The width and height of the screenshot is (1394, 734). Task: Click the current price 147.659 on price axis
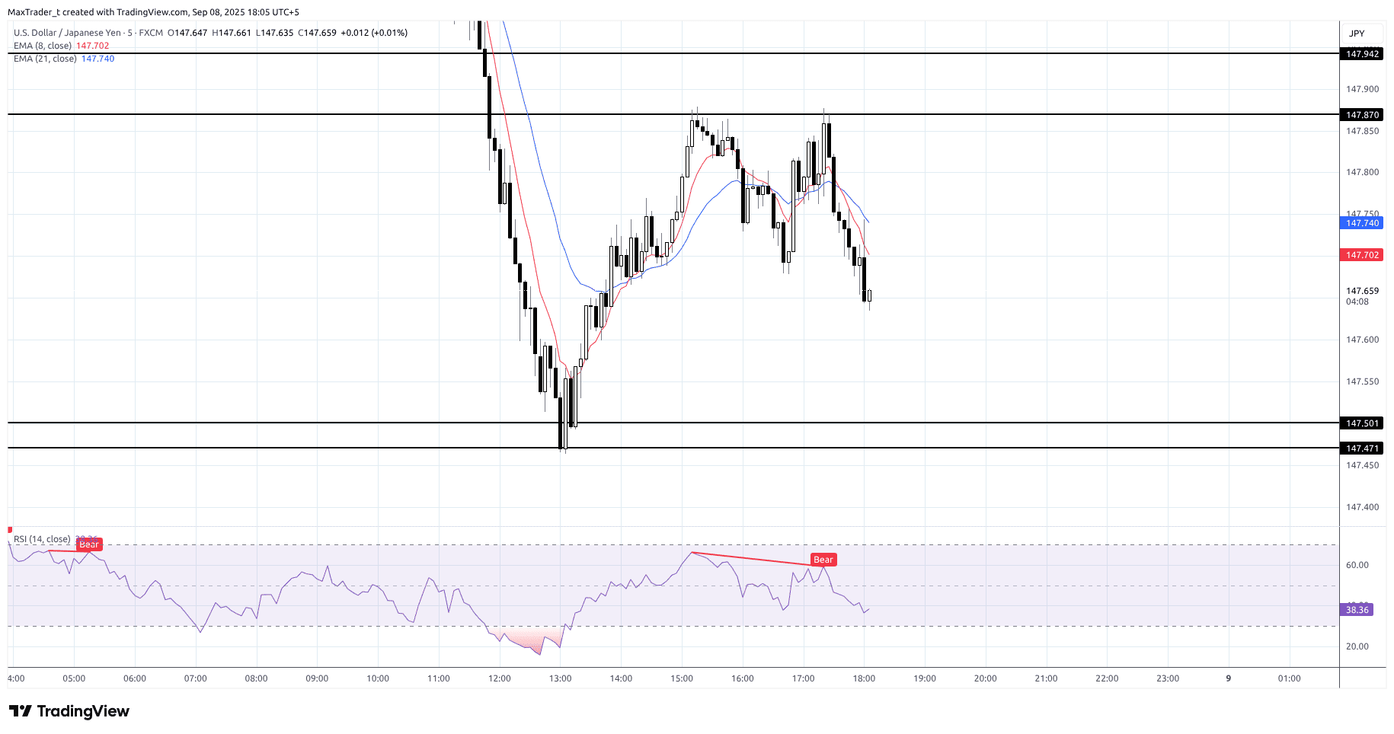[1361, 291]
